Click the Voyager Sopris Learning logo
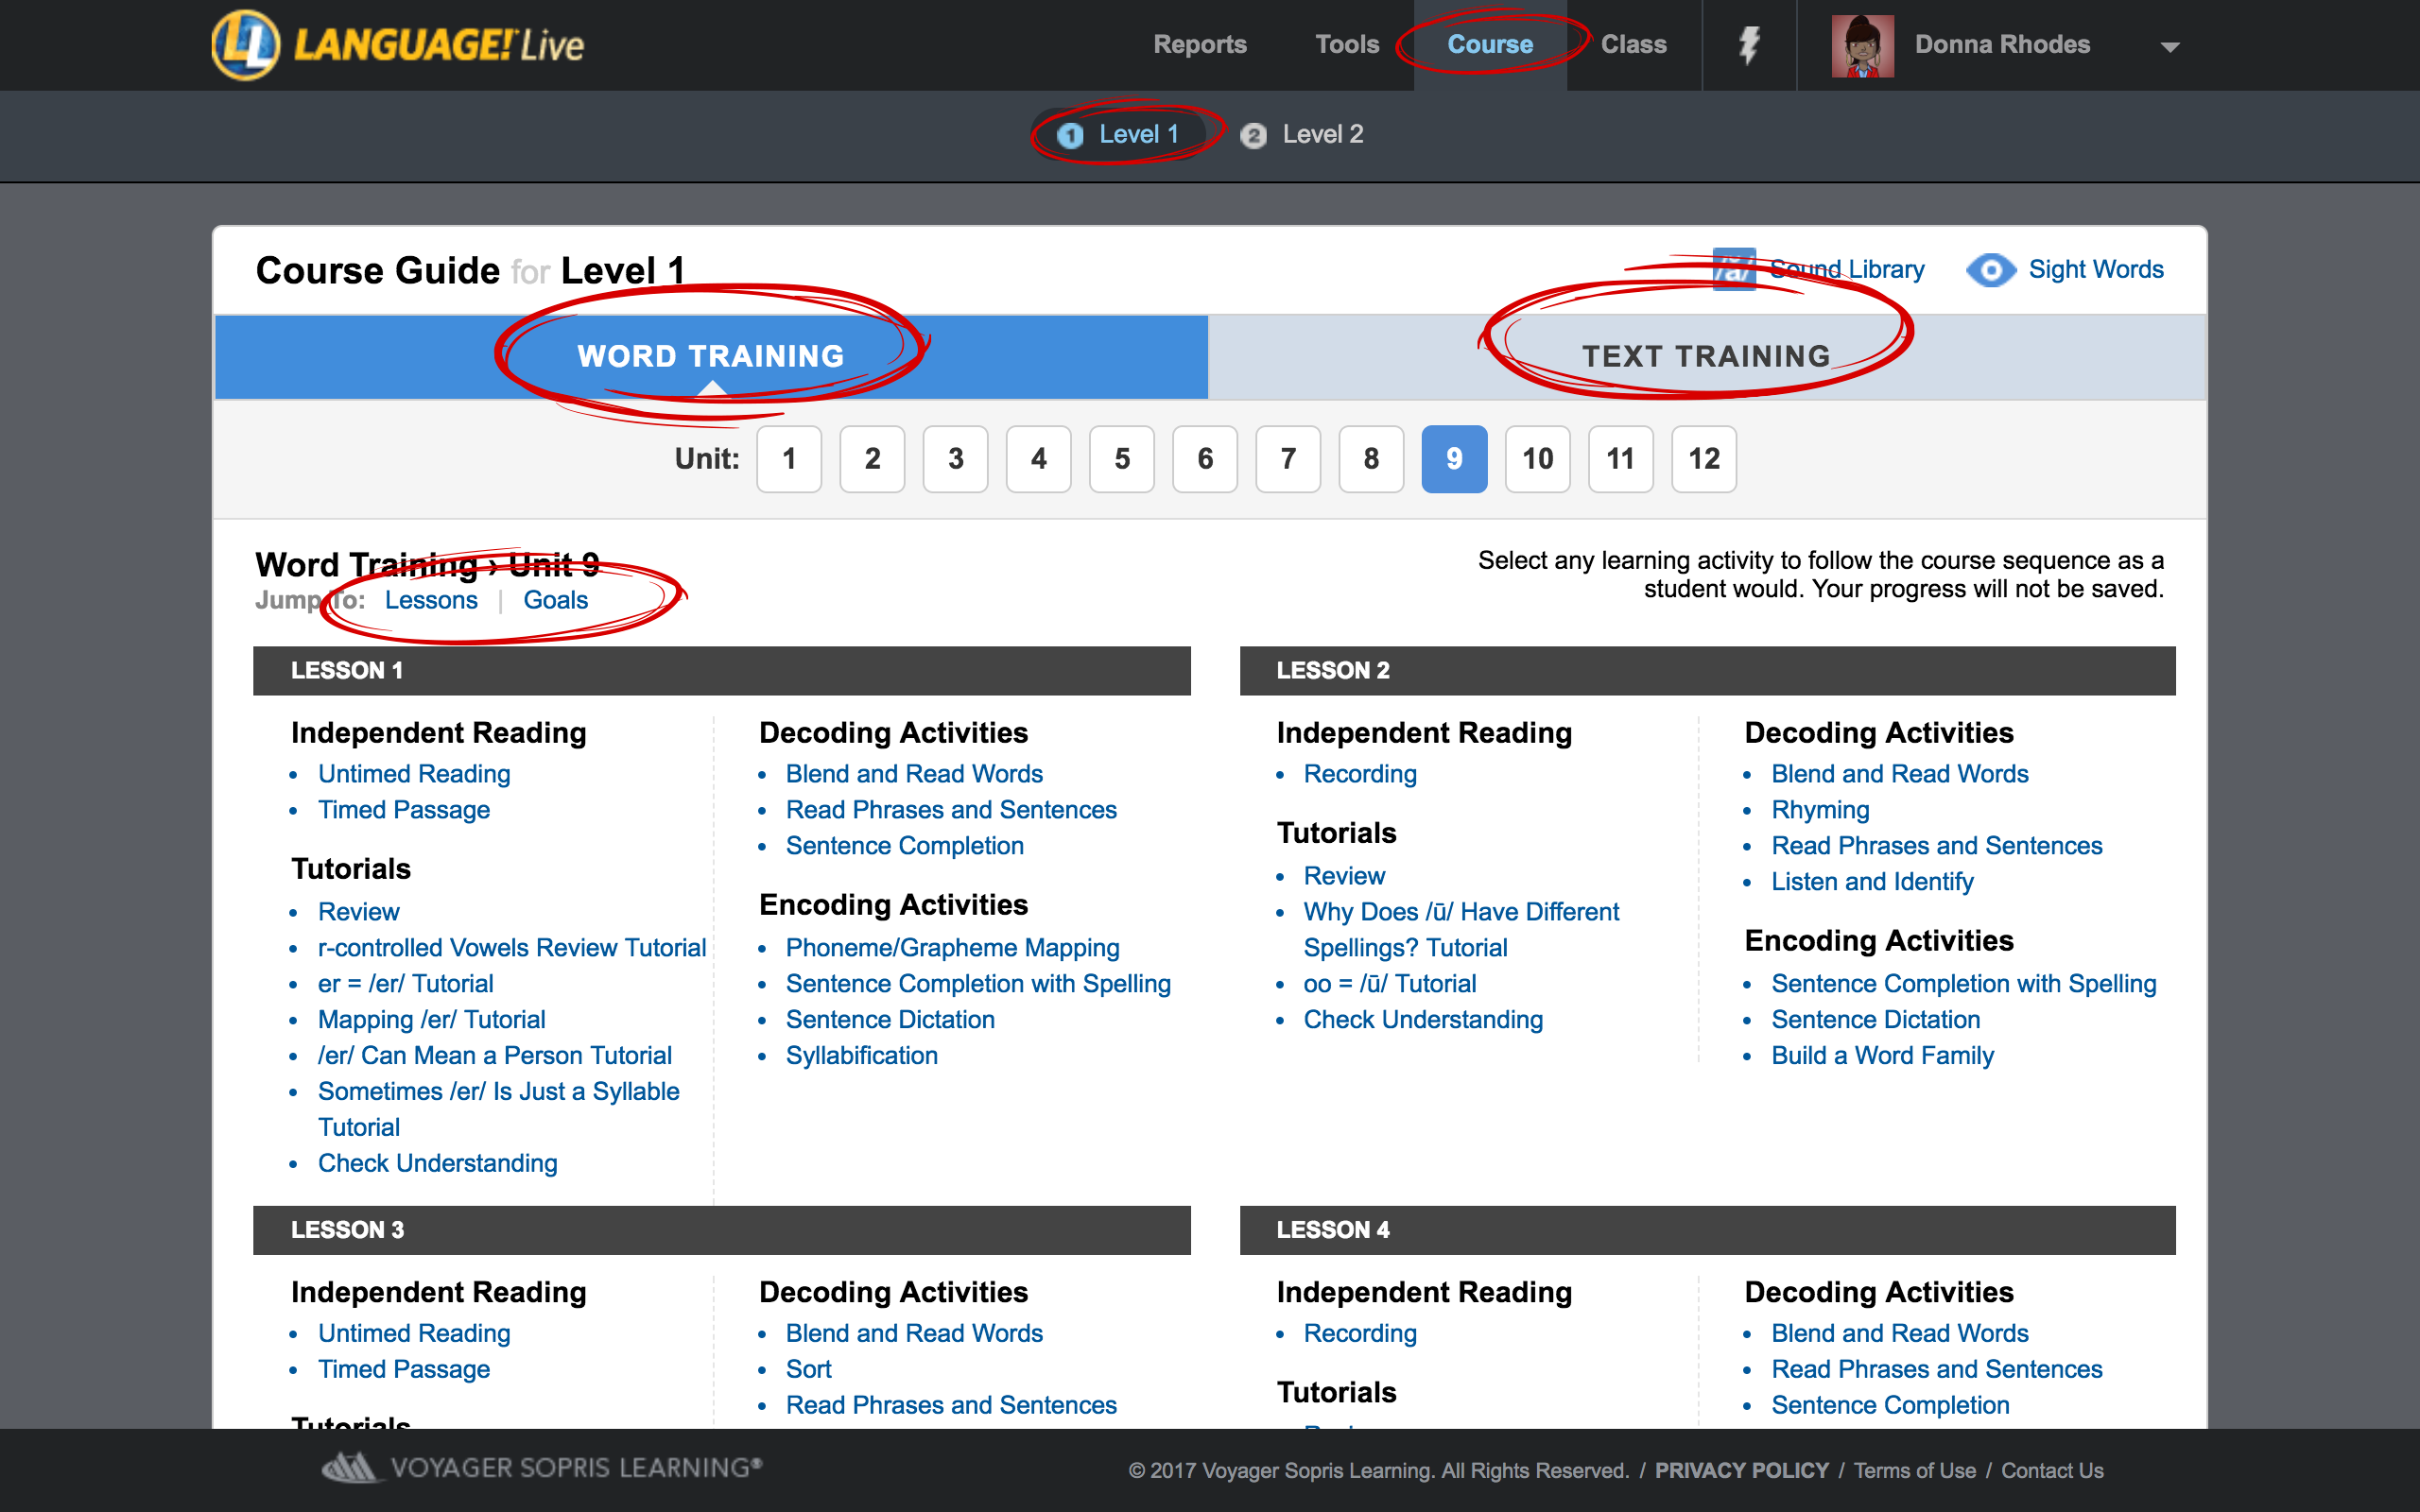This screenshot has height=1512, width=2420. (x=541, y=1468)
